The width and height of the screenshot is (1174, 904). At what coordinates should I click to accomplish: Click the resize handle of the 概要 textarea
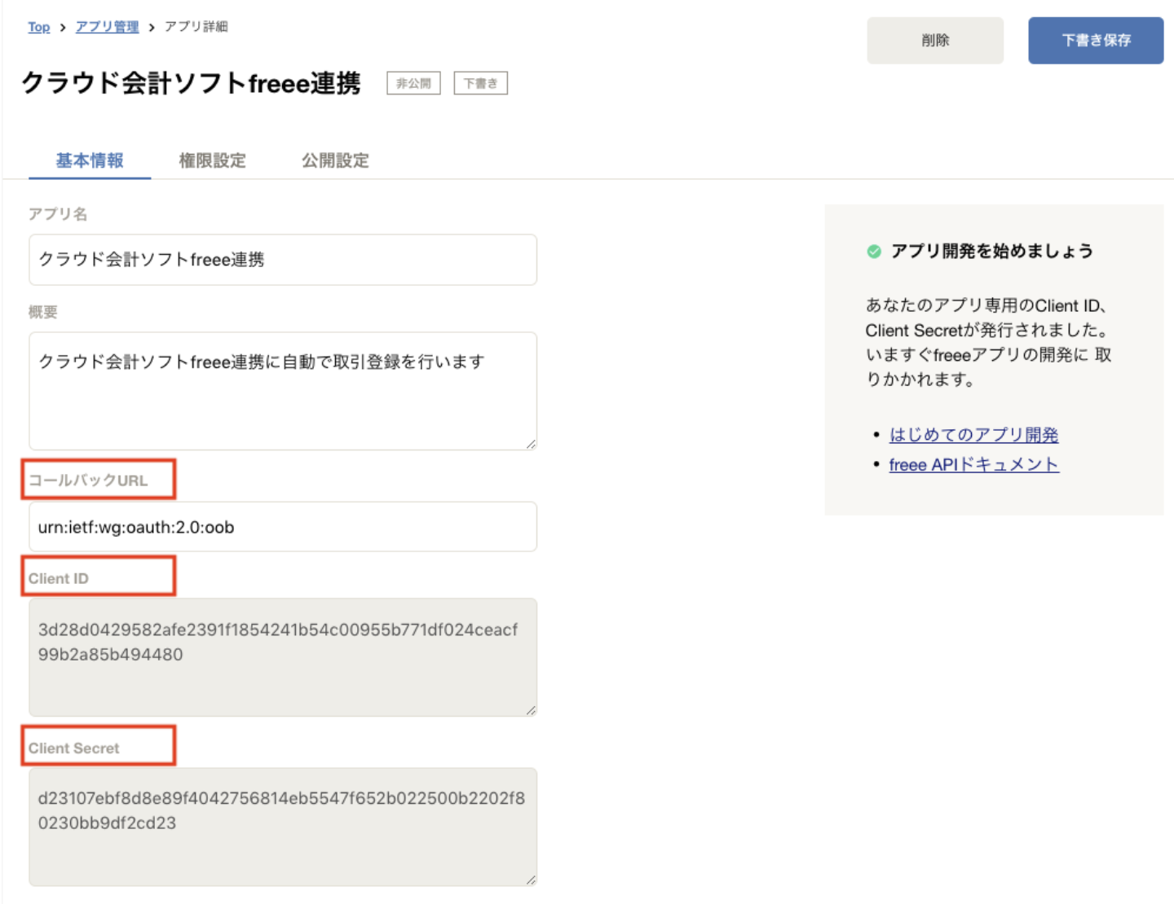pyautogui.click(x=531, y=444)
